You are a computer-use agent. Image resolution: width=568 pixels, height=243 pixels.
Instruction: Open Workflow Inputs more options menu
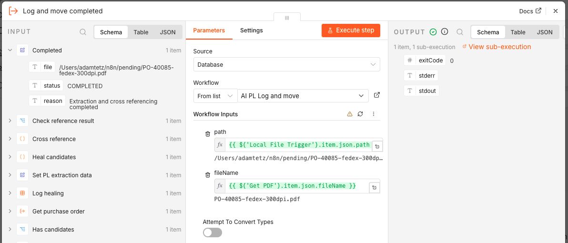tap(374, 114)
